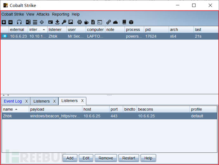Switch to the Event Log tab
This screenshot has width=219, height=165.
click(x=13, y=101)
